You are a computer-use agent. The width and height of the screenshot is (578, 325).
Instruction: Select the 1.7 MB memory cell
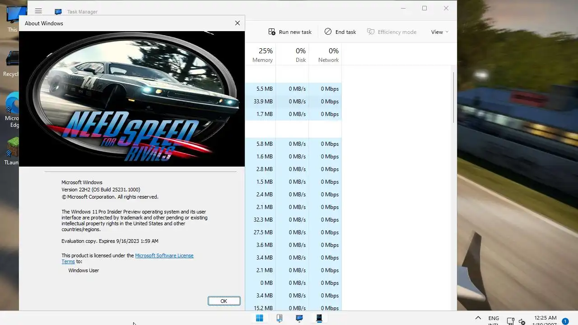click(x=261, y=114)
